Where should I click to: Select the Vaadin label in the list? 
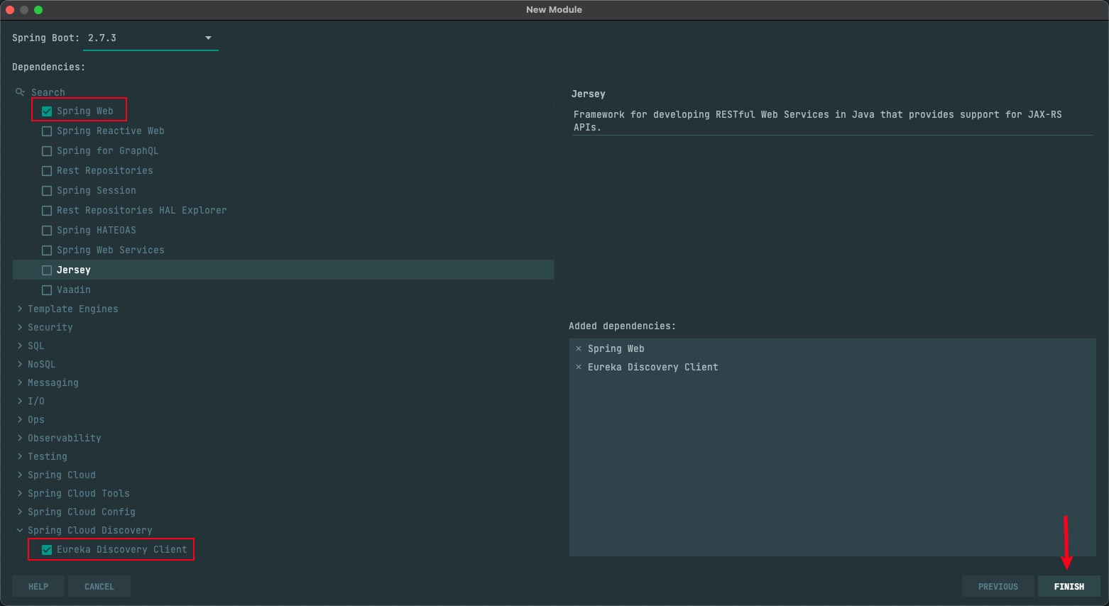(74, 290)
